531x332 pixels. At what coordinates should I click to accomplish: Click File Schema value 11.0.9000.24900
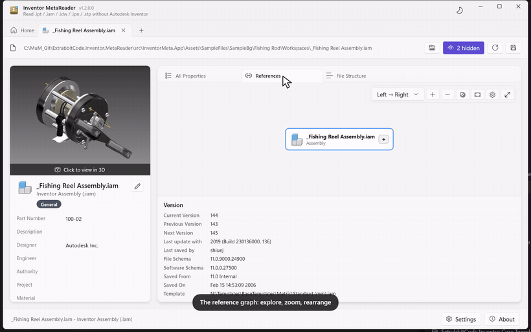click(x=227, y=259)
